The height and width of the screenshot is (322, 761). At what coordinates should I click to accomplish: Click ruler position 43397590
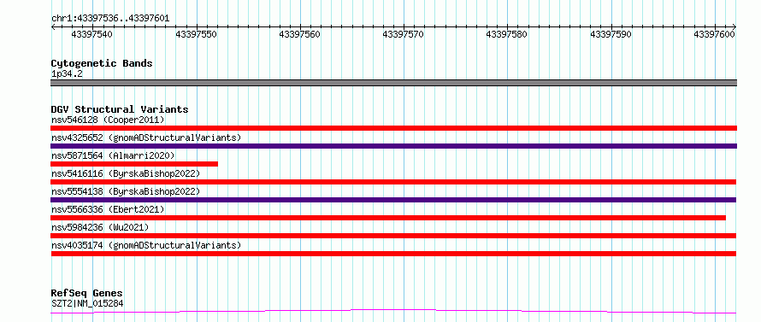pos(611,34)
